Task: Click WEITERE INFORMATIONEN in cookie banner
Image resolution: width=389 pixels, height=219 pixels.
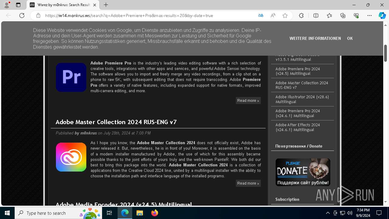Action: tap(315, 38)
